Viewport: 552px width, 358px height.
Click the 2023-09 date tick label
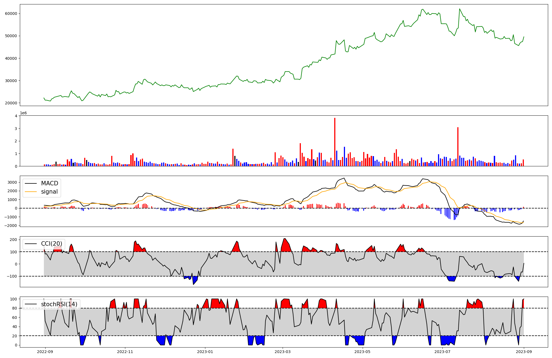[524, 352]
